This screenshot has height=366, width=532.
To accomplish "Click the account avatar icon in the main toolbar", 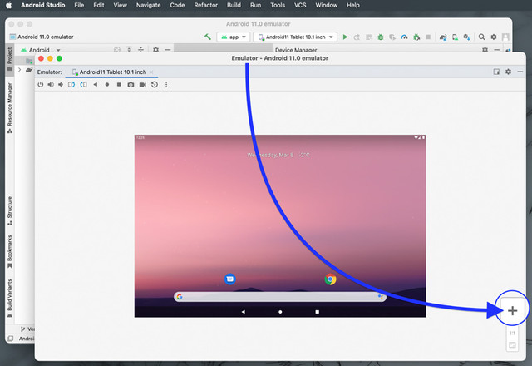I will click(505, 37).
